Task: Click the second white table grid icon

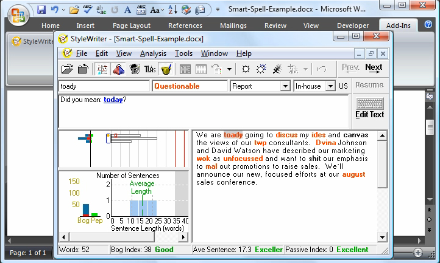Action: point(201,69)
